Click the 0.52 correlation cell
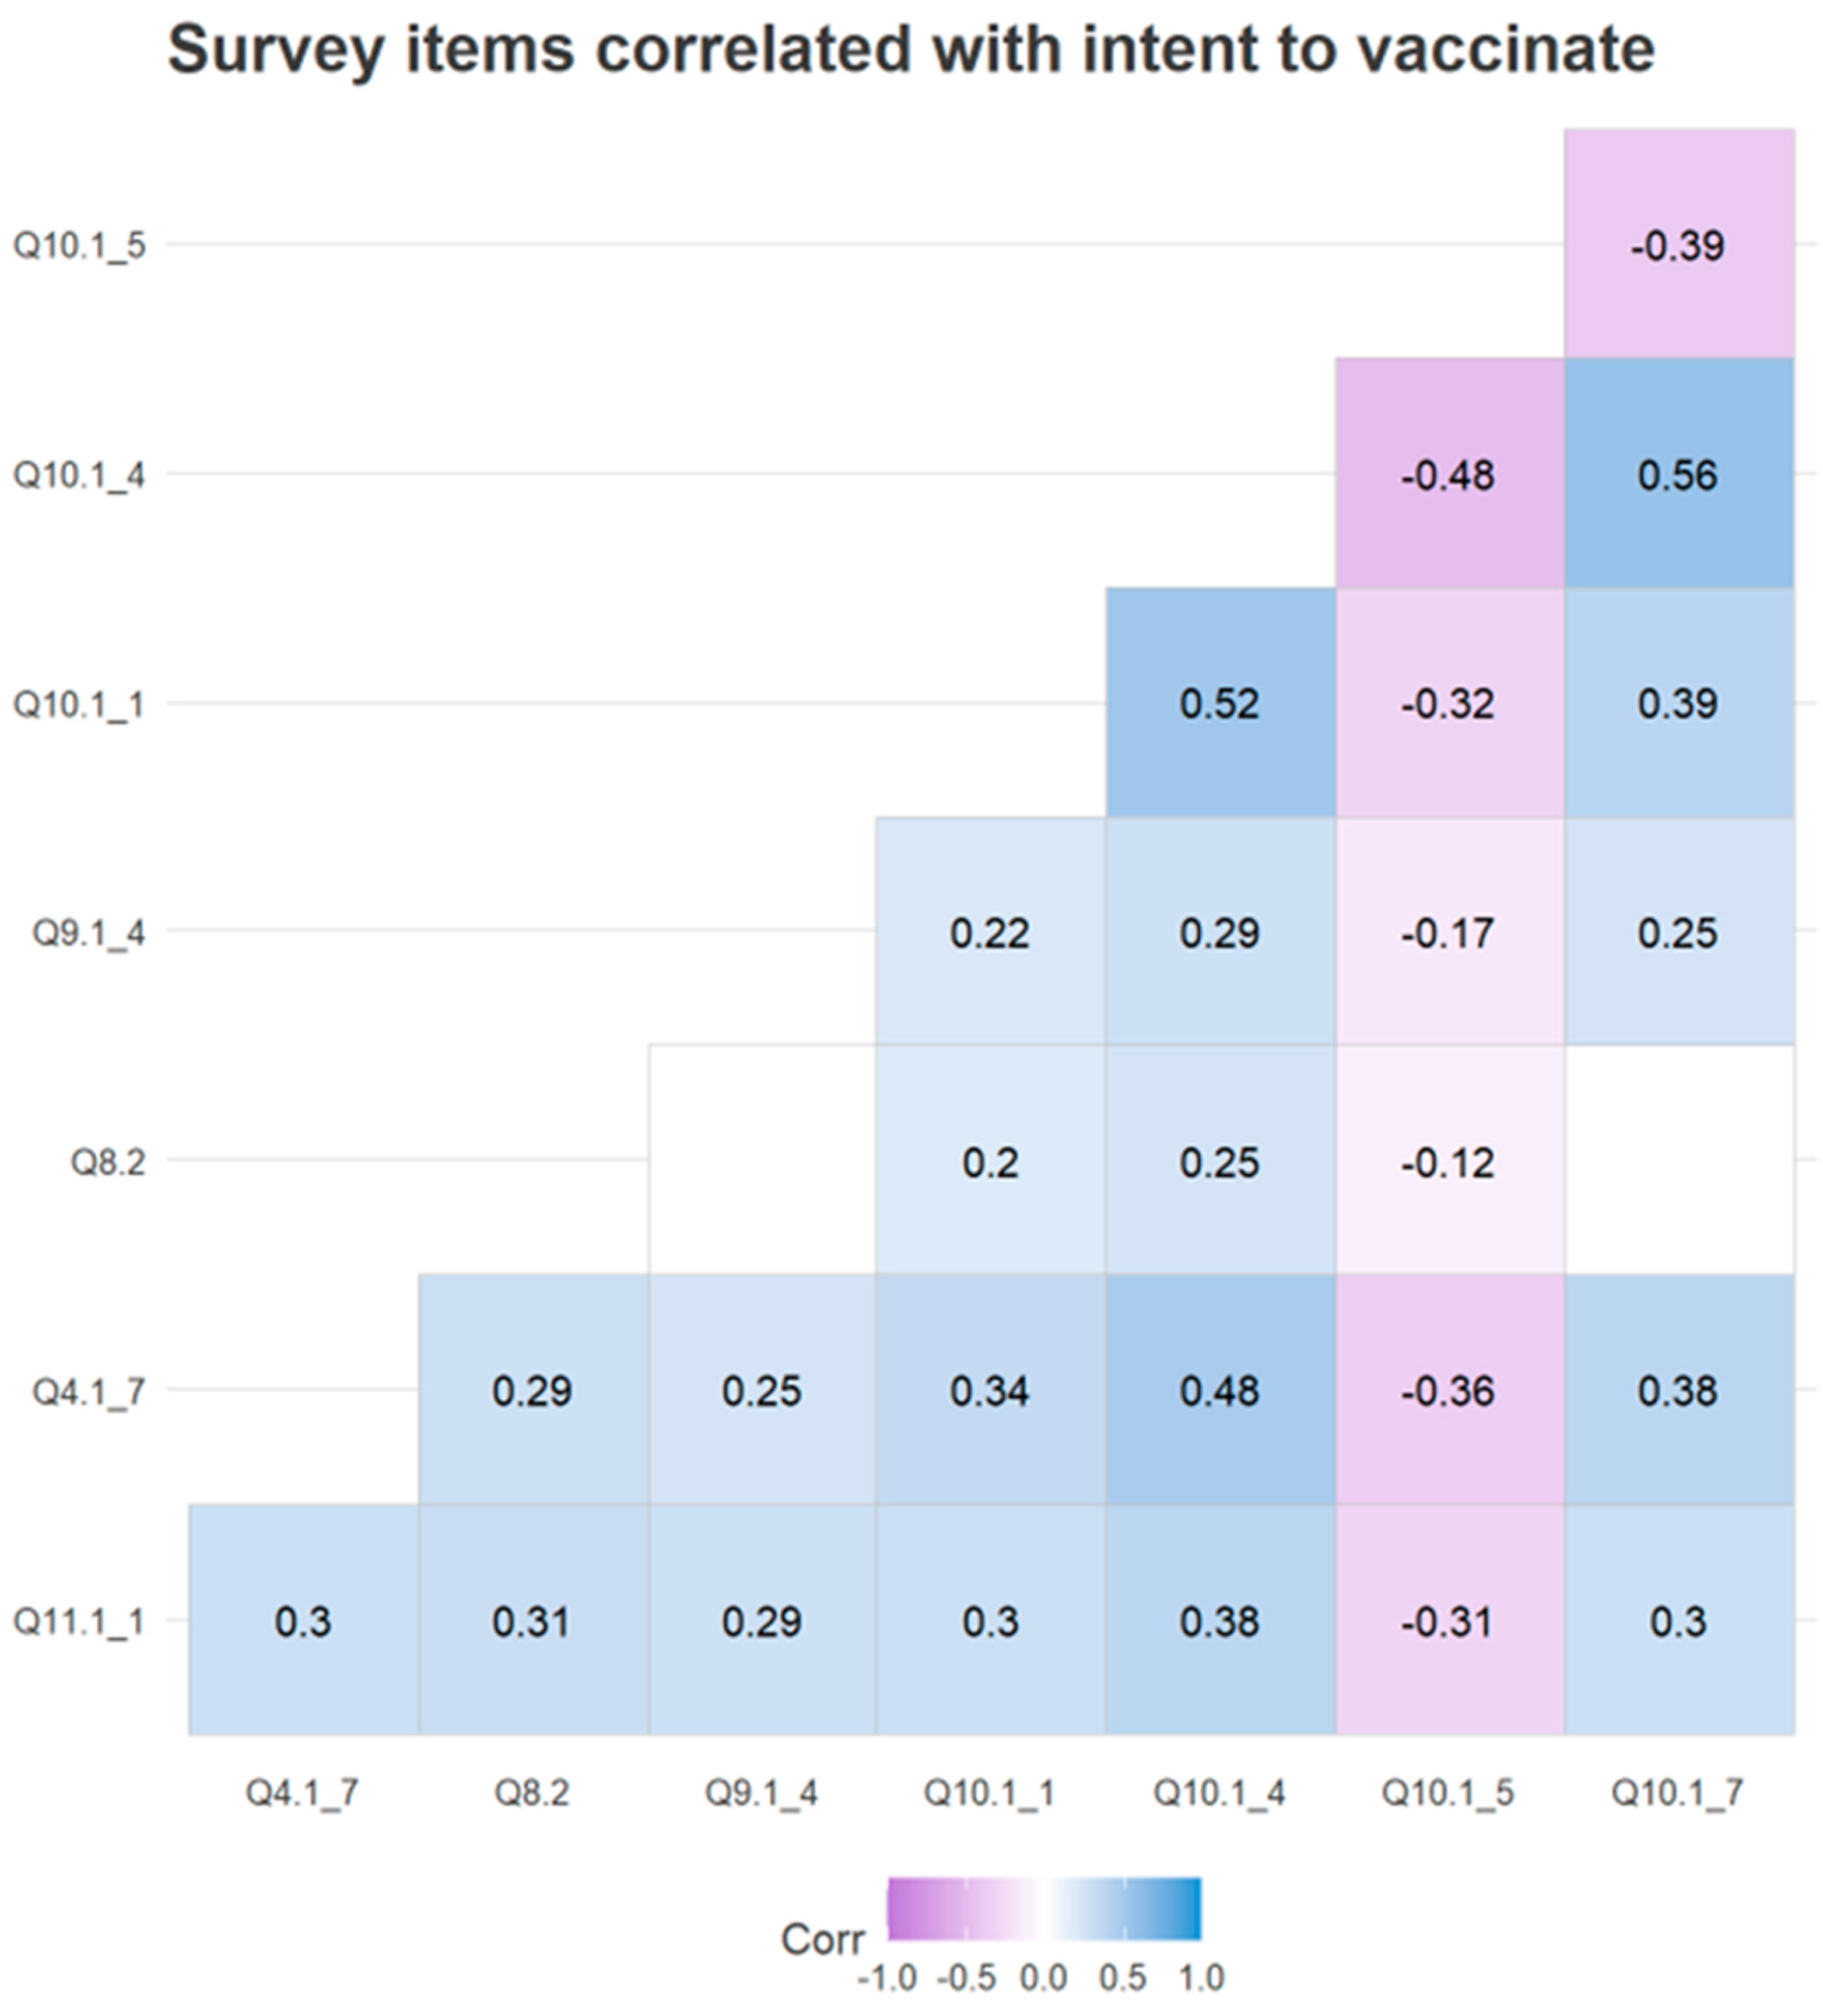 [1219, 703]
